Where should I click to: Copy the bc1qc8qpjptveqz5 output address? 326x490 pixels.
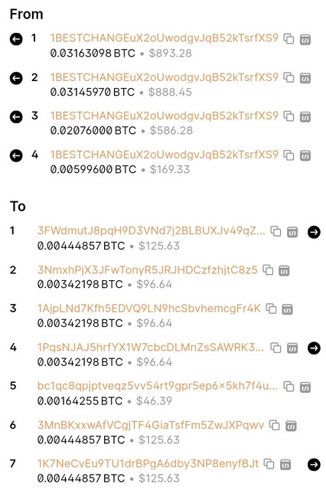pos(289,387)
